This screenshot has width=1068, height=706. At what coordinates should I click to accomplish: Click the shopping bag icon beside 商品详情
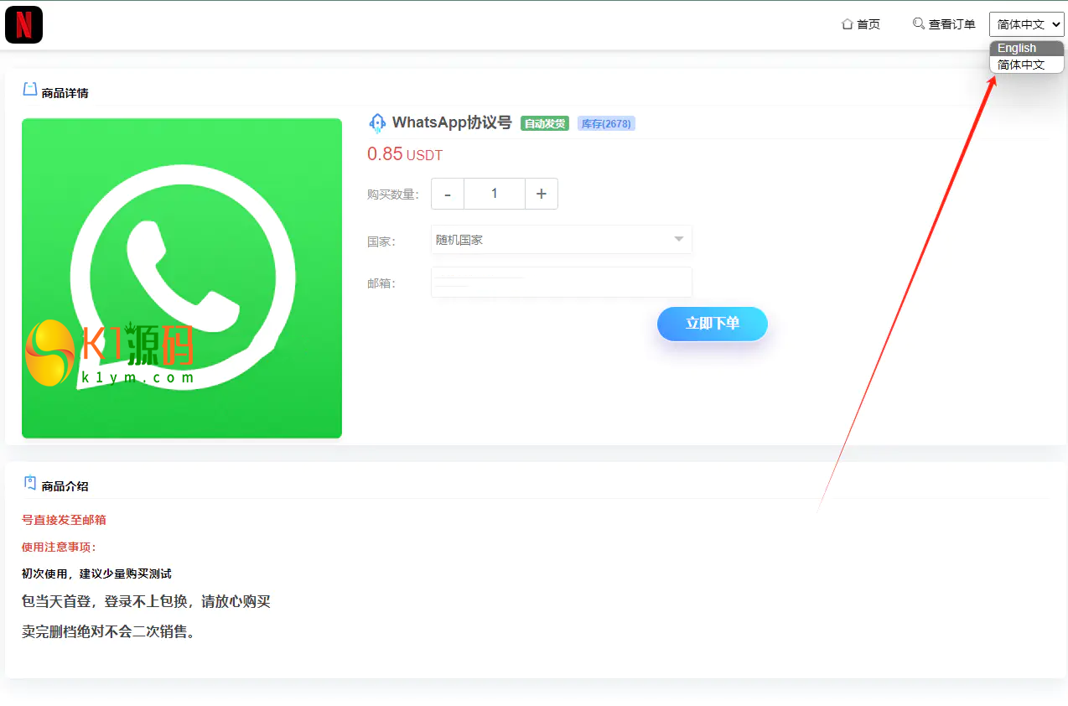point(30,90)
